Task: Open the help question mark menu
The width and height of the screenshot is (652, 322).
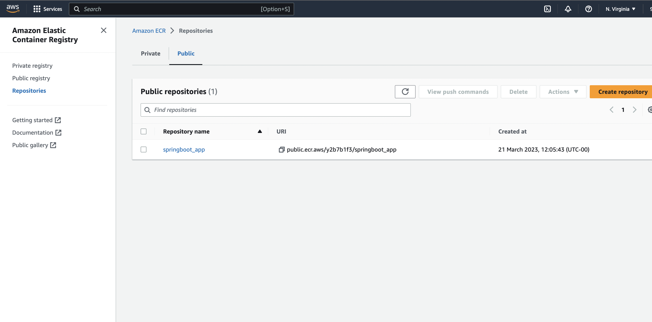Action: coord(589,9)
